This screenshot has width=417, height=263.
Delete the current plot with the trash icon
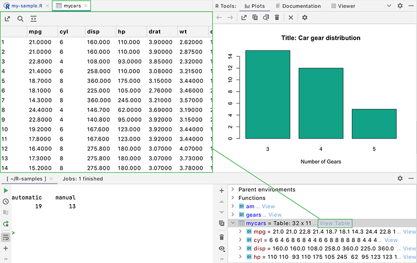(x=277, y=18)
